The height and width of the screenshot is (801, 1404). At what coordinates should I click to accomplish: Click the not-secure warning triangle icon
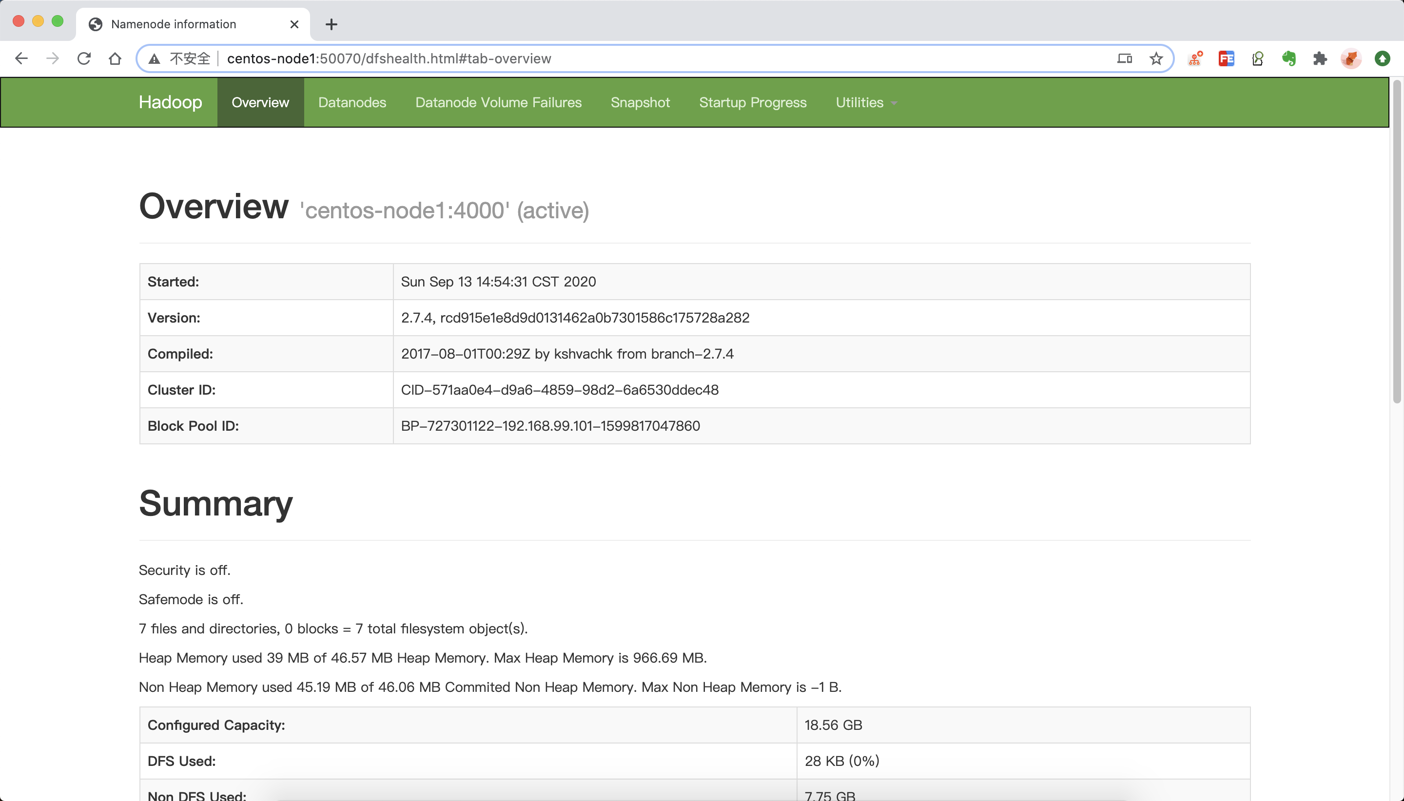(155, 59)
